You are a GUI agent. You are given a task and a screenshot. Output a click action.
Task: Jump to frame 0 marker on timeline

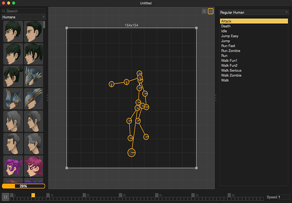coord(12,195)
